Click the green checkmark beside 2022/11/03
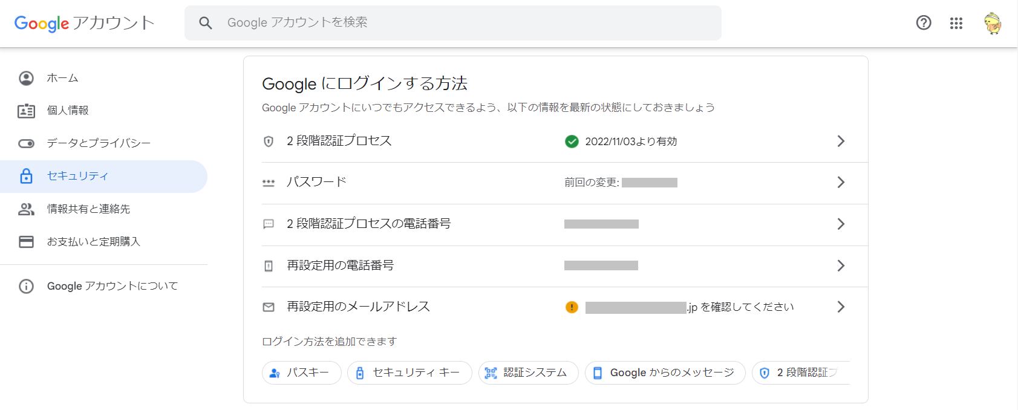 tap(572, 142)
